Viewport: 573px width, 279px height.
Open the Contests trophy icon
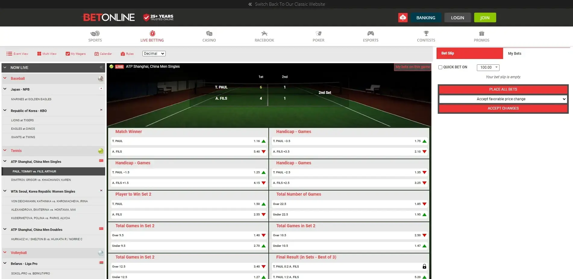tap(426, 34)
